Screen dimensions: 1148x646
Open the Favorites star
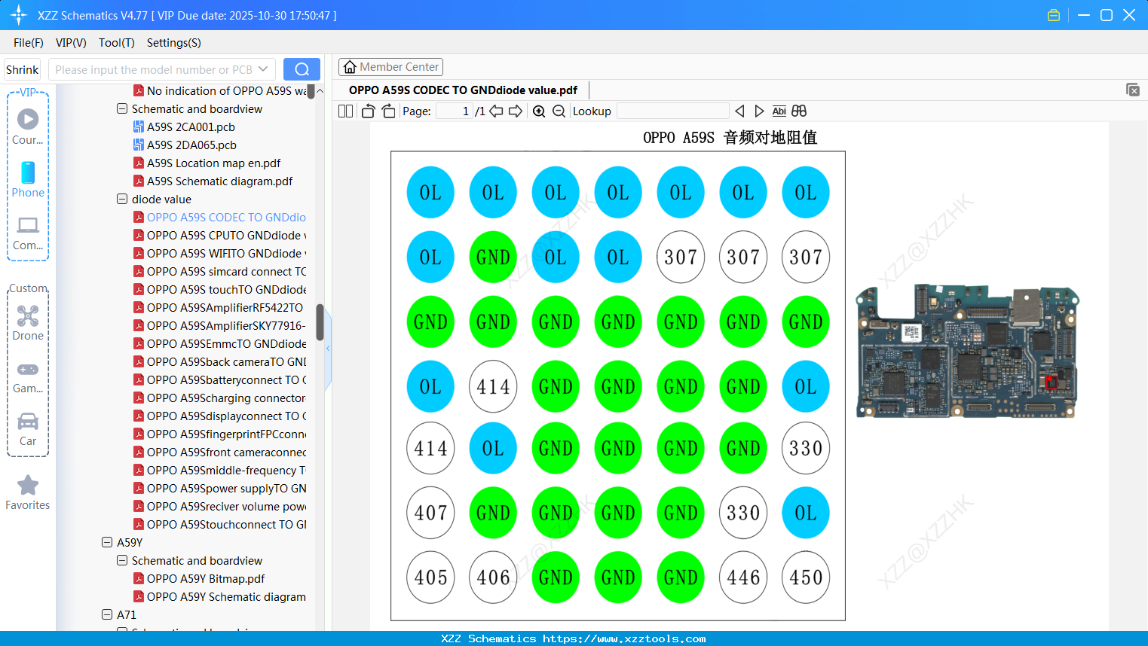(x=28, y=493)
